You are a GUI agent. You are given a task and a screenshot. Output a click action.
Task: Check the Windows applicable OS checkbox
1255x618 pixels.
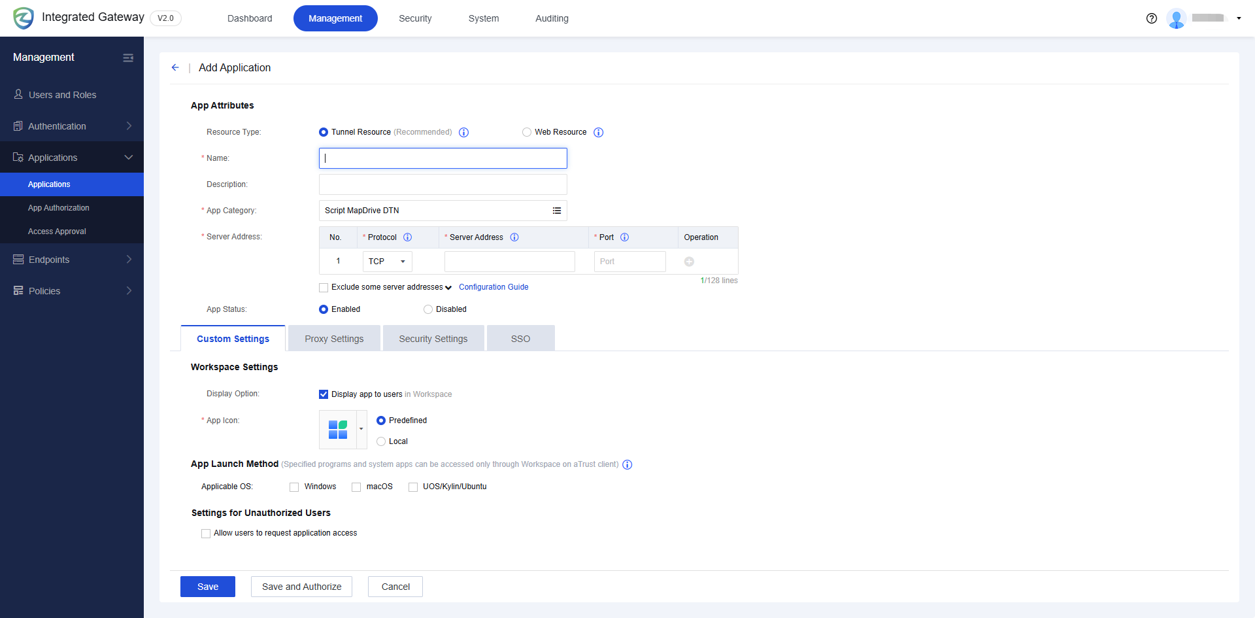pos(293,487)
